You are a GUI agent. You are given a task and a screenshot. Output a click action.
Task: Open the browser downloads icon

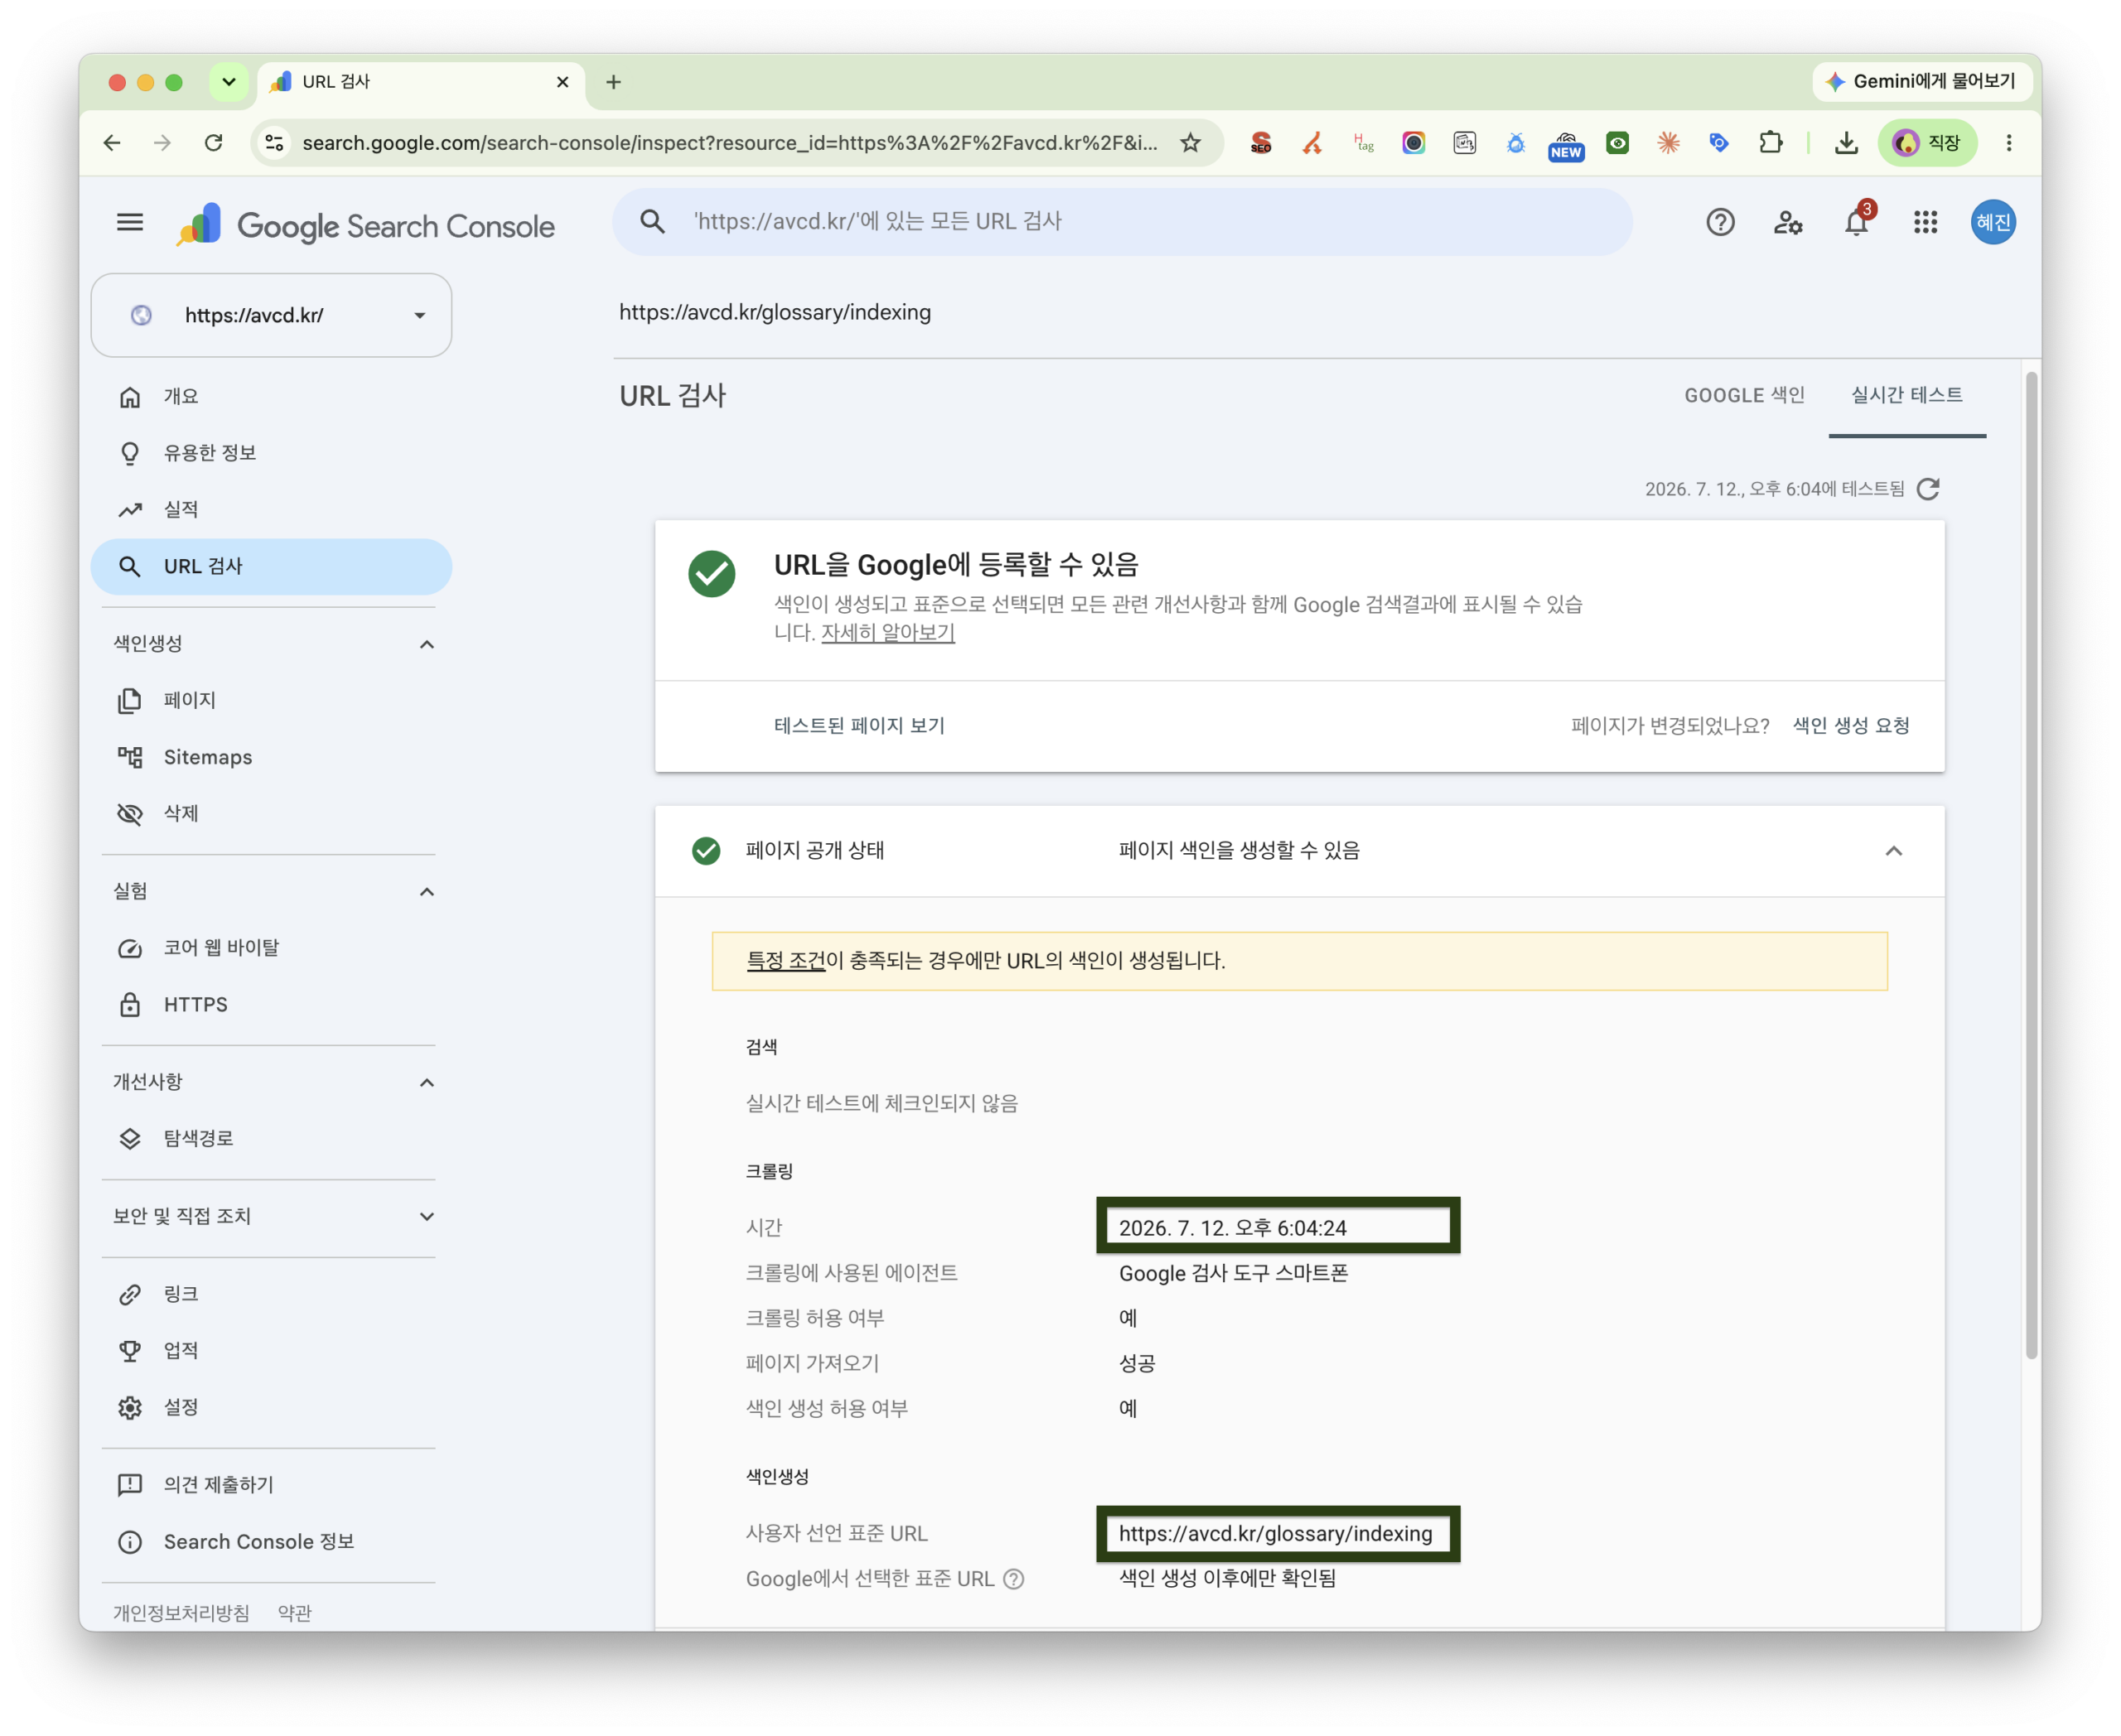[x=1847, y=143]
